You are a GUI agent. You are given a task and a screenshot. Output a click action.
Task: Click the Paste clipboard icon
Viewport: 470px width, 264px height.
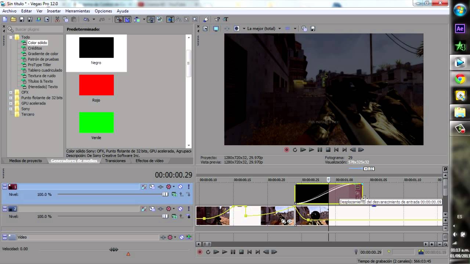point(73,19)
